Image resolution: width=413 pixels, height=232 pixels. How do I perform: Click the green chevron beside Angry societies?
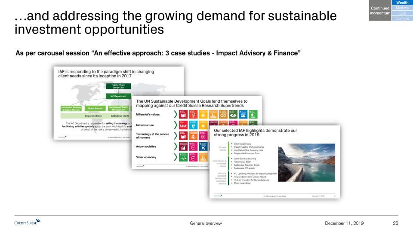click(x=176, y=147)
